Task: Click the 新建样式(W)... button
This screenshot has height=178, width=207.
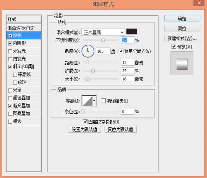Action: tap(182, 38)
